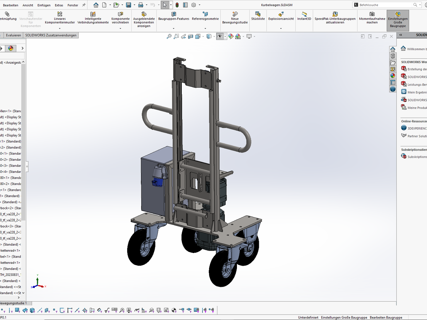
Task: Click View Settings monitor icon
Action: point(249,36)
